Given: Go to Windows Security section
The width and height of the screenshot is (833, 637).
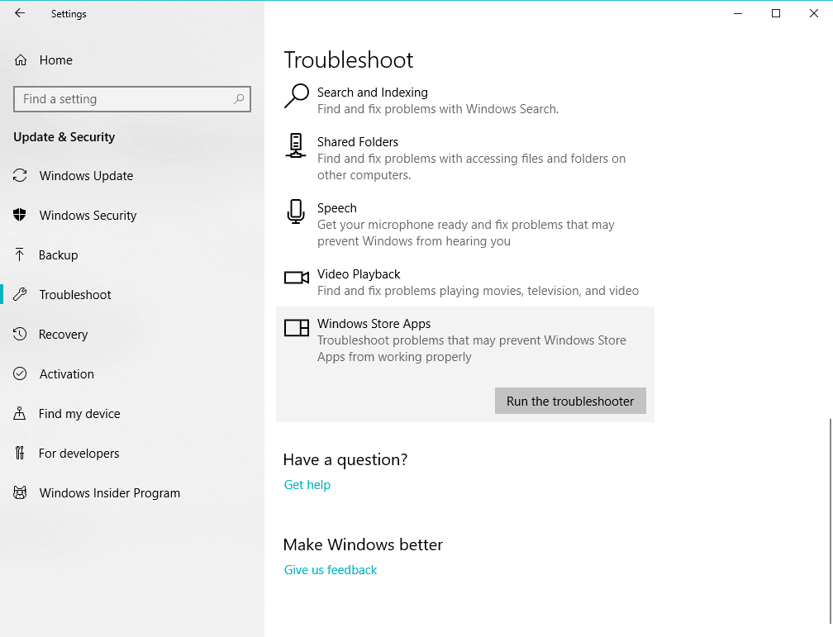Looking at the screenshot, I should (x=131, y=215).
